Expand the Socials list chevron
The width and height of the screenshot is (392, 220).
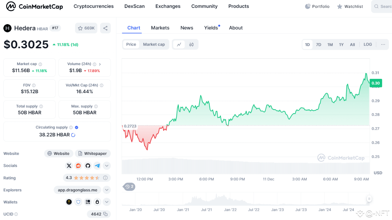(107, 166)
